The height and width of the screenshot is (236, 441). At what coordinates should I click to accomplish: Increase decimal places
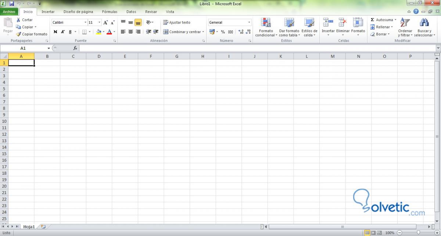point(241,32)
